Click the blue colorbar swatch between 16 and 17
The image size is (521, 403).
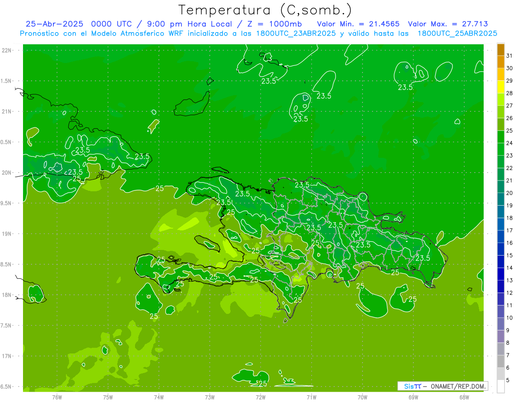(x=501, y=236)
